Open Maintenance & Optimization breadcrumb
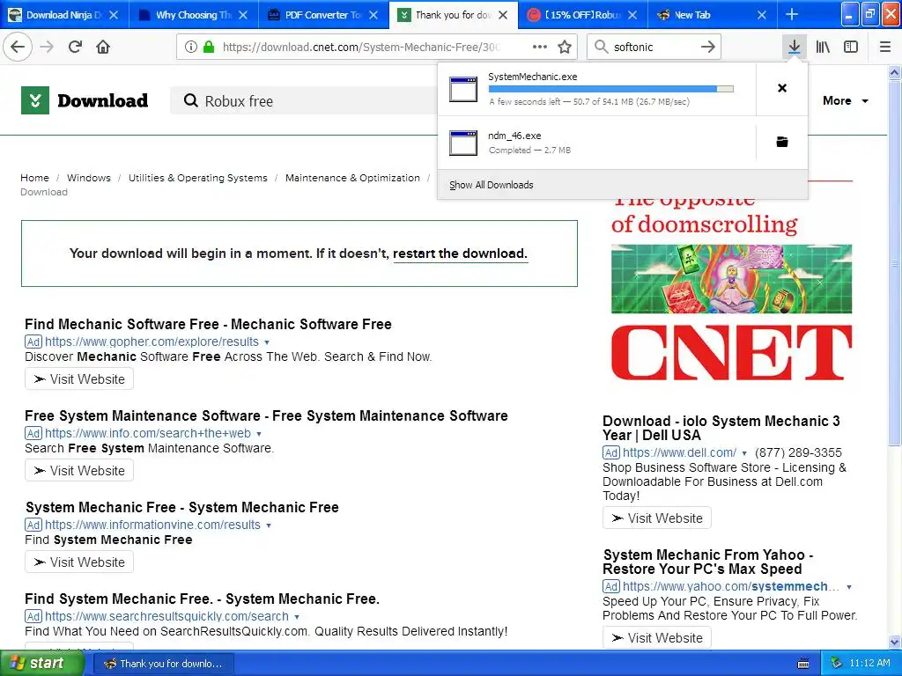The width and height of the screenshot is (902, 676). coord(352,178)
